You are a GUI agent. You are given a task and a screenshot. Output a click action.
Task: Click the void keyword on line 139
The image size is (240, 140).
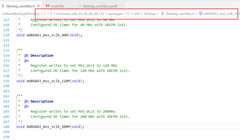20,81
